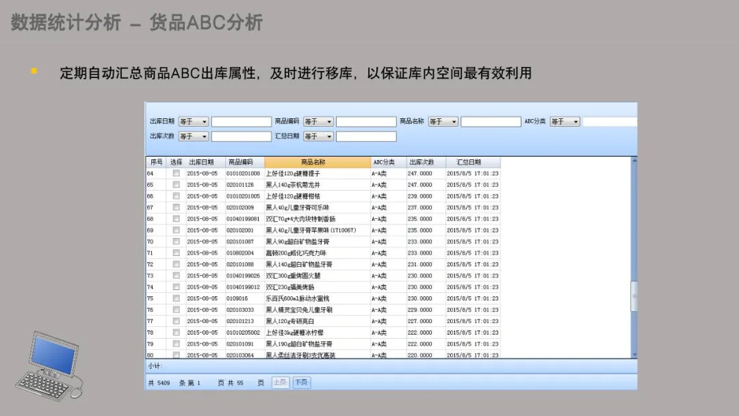The height and width of the screenshot is (416, 739).
Task: Go to previous page with 上页 button
Action: click(x=280, y=382)
